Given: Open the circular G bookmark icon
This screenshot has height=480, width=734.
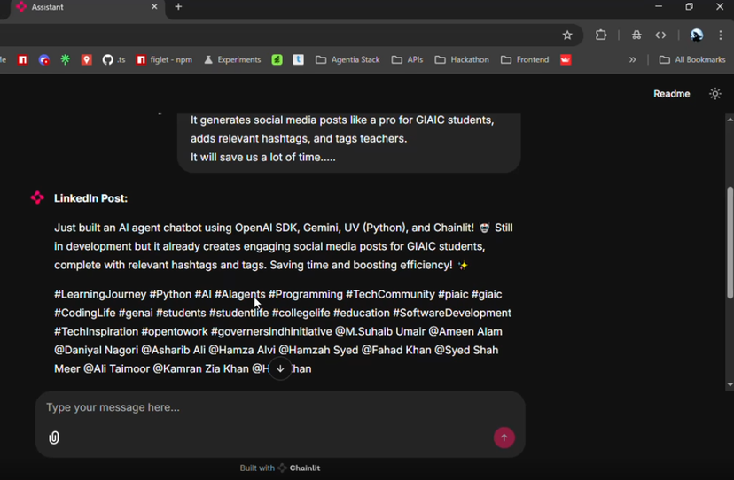Looking at the screenshot, I should 44,60.
